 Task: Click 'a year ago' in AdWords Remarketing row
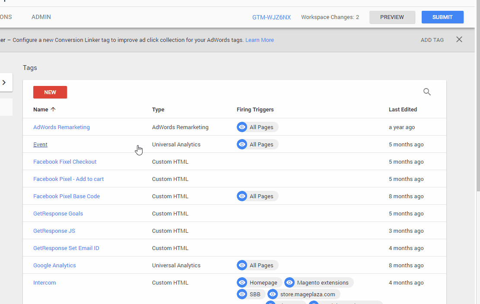pos(402,127)
